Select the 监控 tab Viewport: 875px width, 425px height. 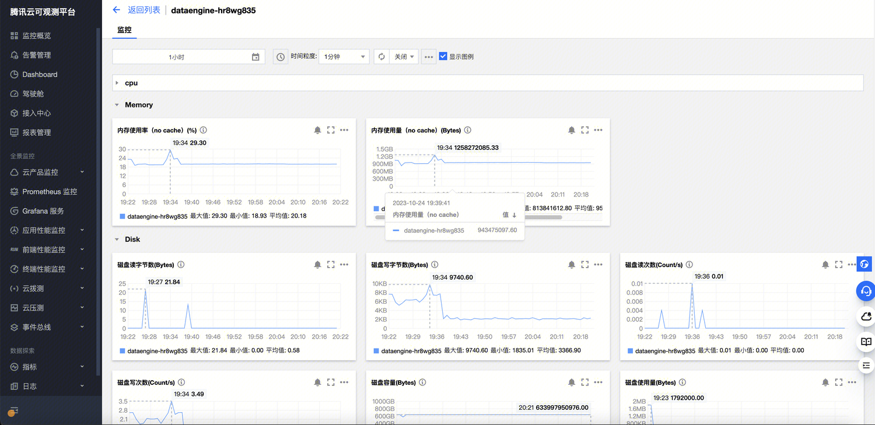pyautogui.click(x=124, y=30)
